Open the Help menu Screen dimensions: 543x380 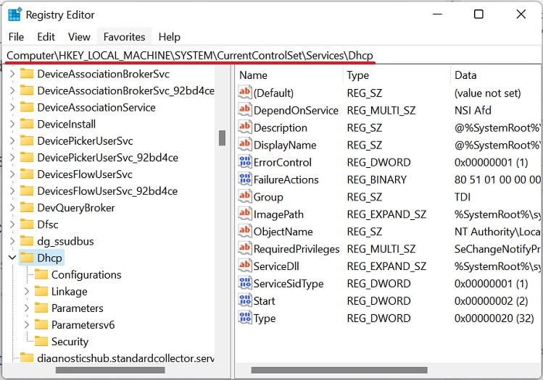pos(170,37)
